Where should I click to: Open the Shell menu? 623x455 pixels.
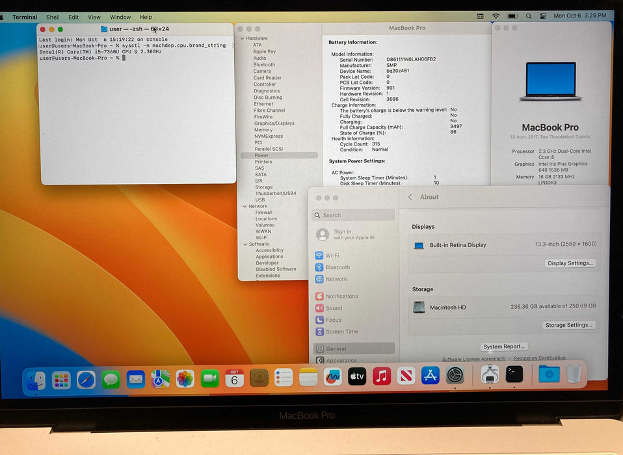(53, 17)
